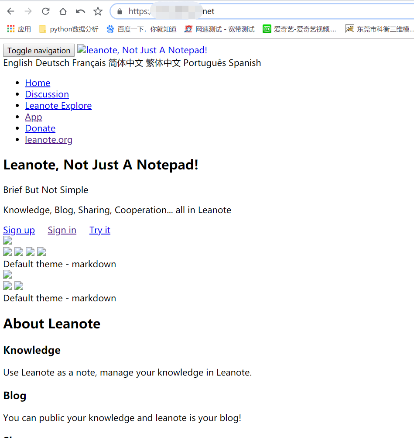Open the 应用 apps grid shortcut
Image resolution: width=414 pixels, height=438 pixels.
tap(19, 29)
